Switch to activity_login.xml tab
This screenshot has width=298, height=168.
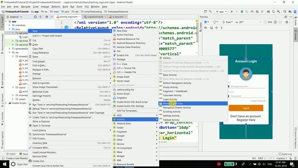[x=68, y=17]
